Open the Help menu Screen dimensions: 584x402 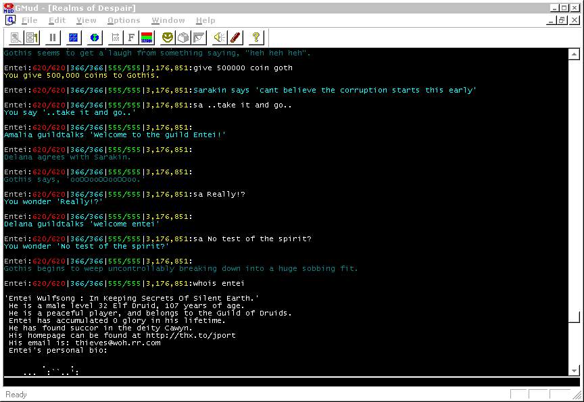[205, 20]
